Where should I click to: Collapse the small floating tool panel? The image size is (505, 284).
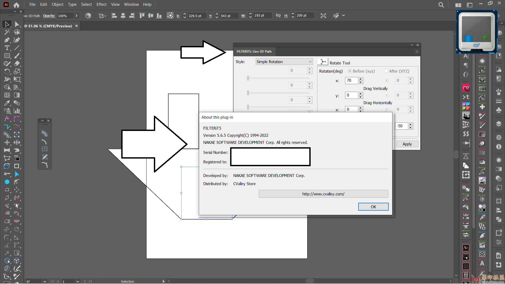42,121
